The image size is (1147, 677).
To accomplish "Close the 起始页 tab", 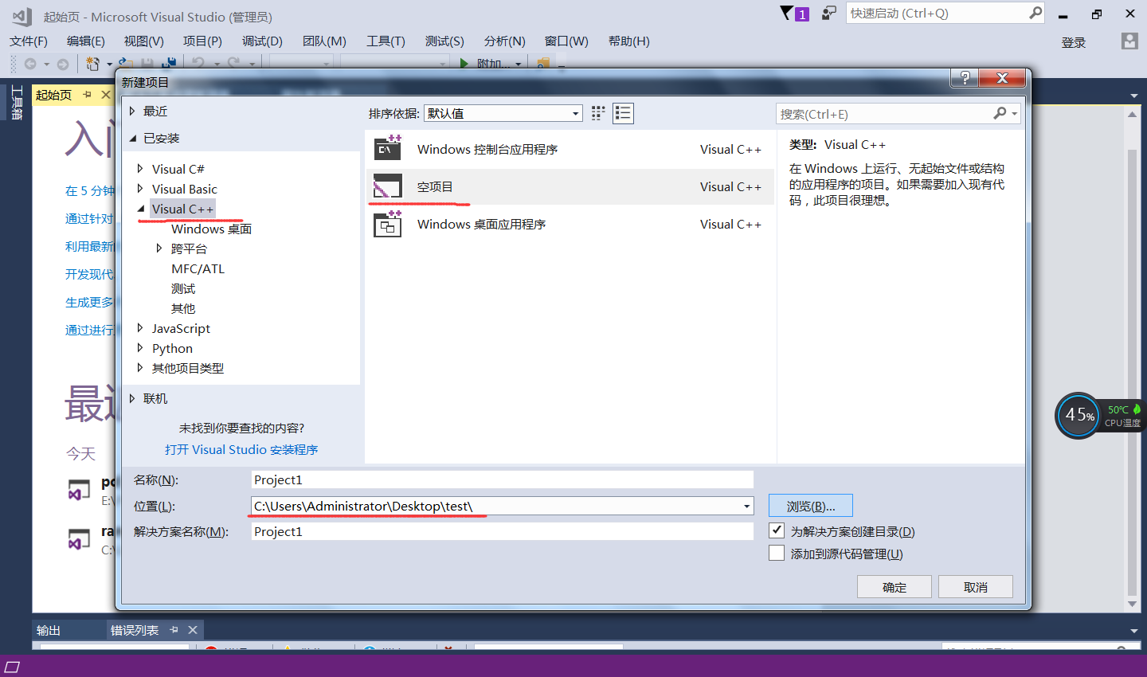I will click(x=105, y=95).
